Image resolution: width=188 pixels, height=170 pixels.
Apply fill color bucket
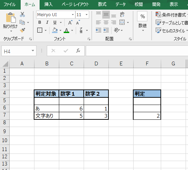tap(55, 30)
